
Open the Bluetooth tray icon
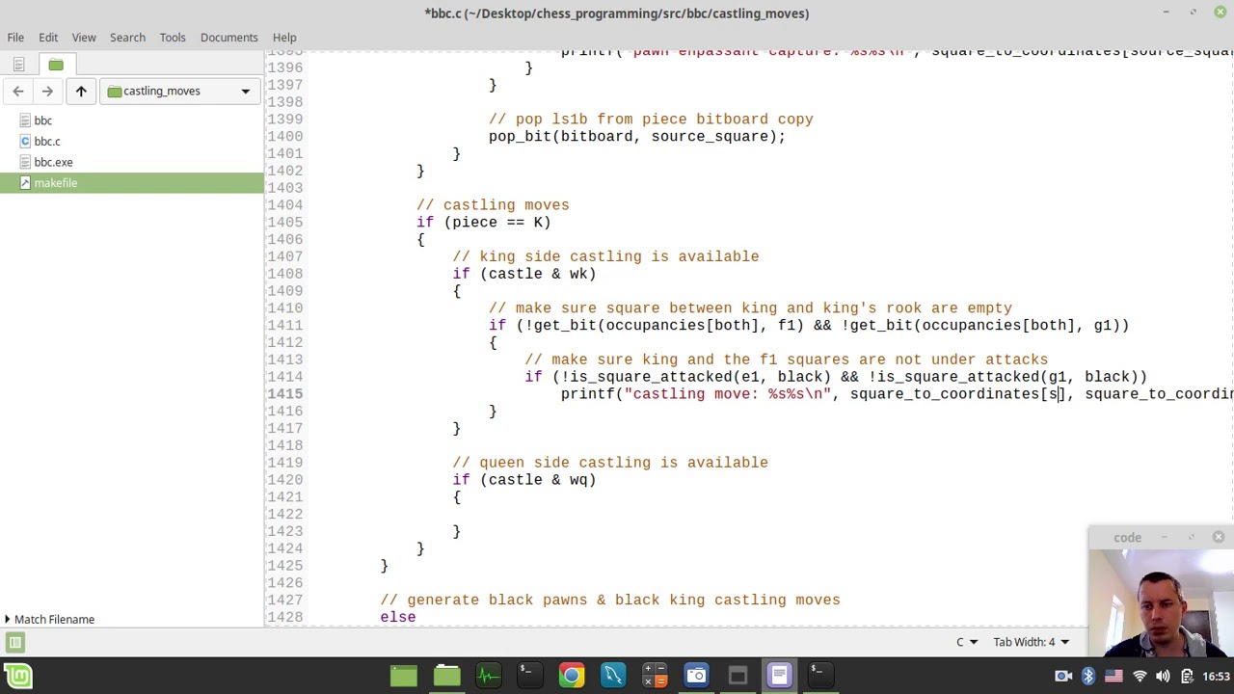point(1088,676)
